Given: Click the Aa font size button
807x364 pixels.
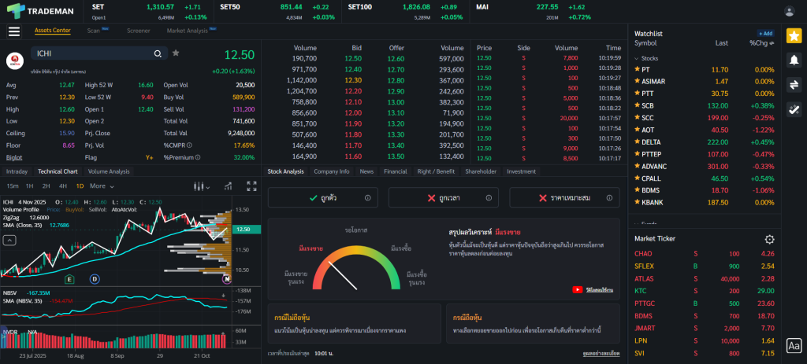Looking at the screenshot, I should [794, 345].
